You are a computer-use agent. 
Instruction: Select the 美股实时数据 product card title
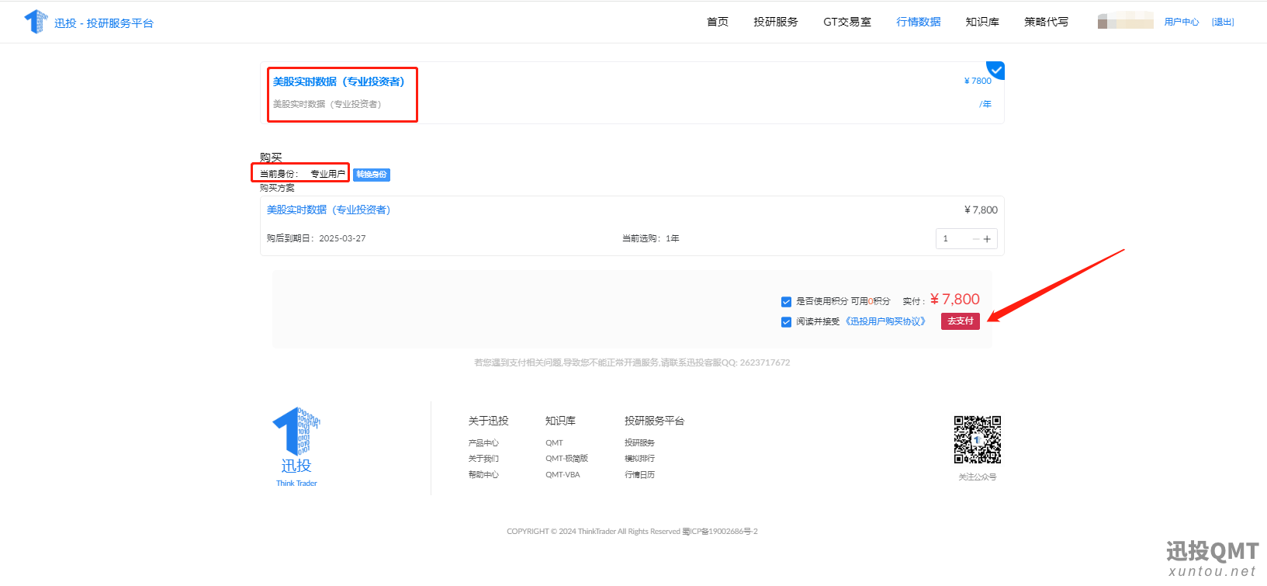[338, 81]
